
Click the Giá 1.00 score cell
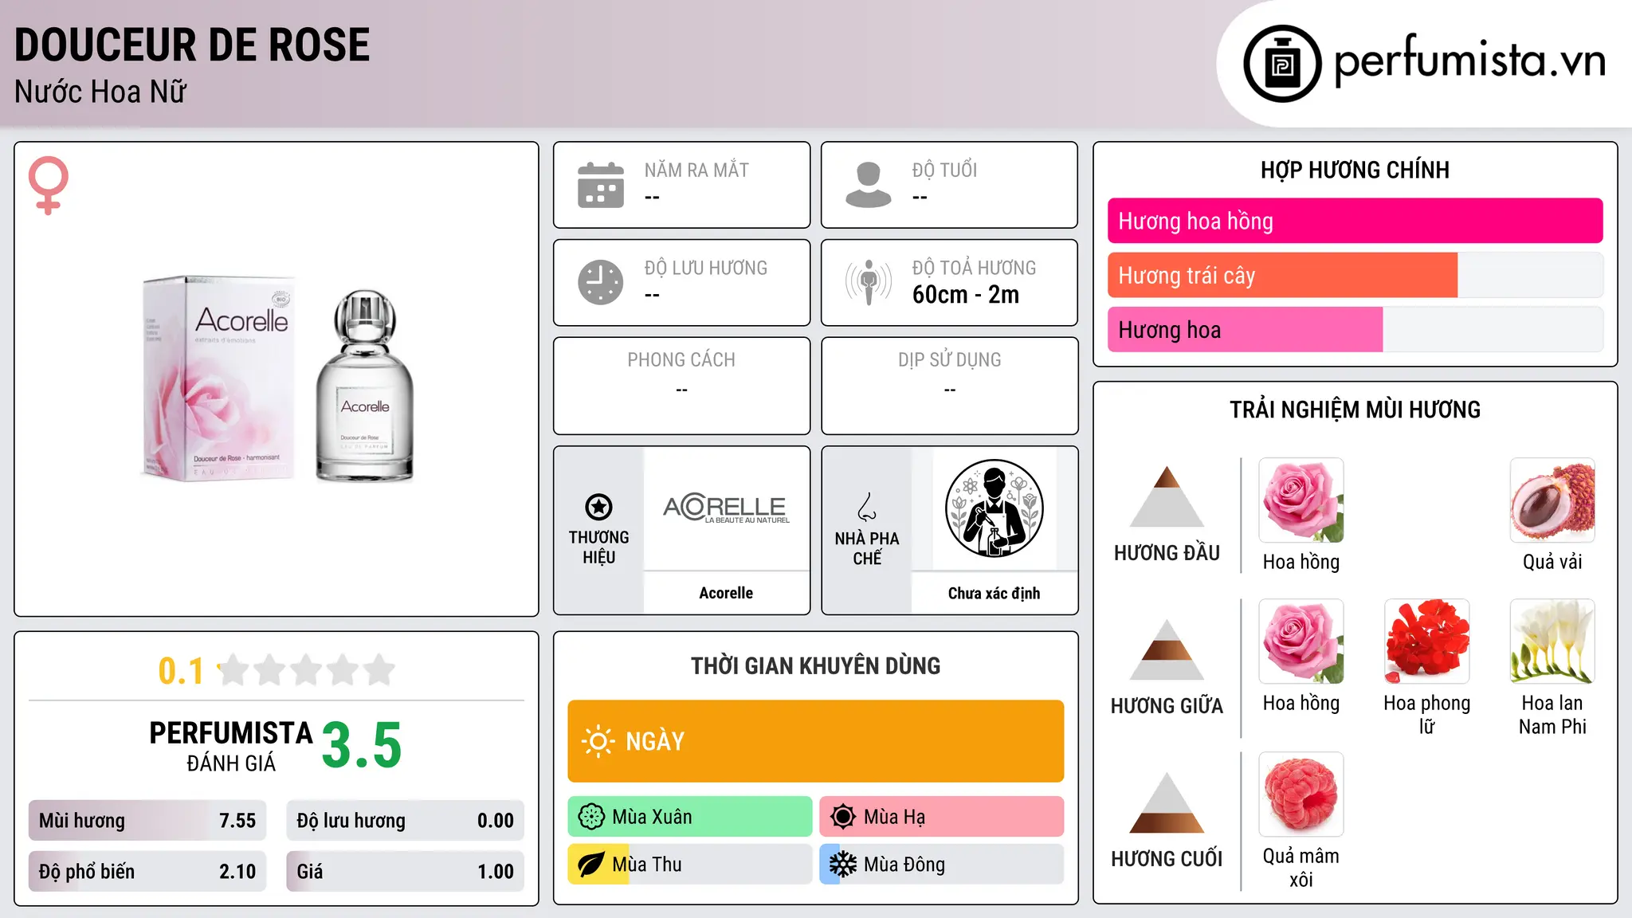coord(406,872)
